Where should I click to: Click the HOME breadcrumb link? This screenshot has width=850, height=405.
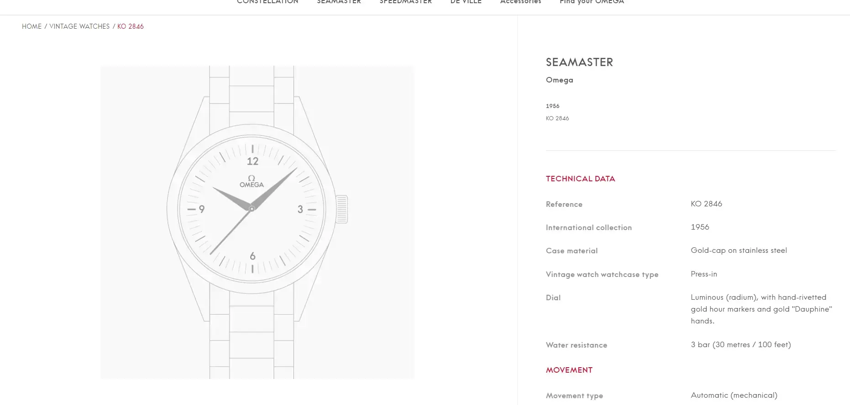click(x=31, y=26)
